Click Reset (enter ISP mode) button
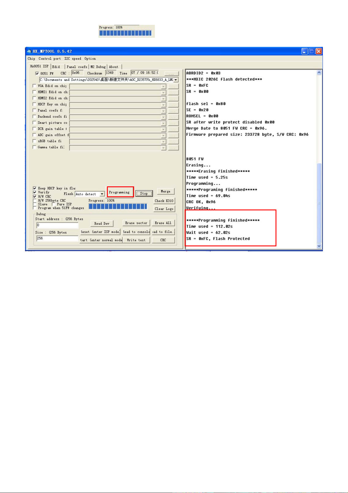 (101, 232)
